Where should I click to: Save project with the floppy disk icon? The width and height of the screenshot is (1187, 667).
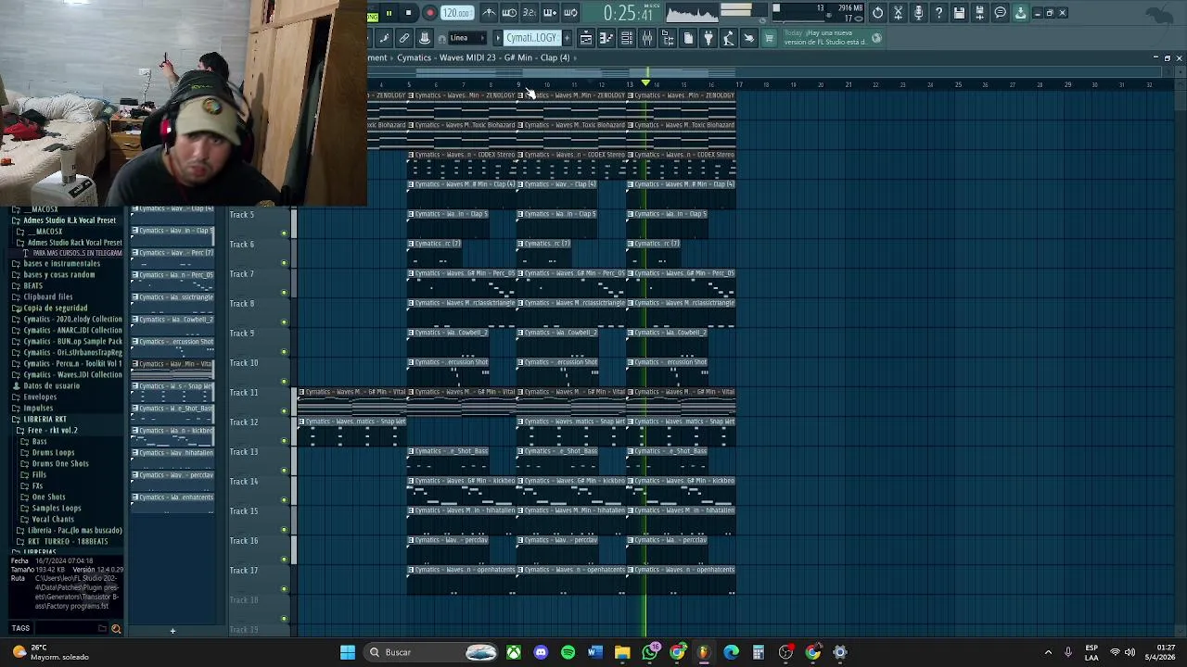pyautogui.click(x=959, y=13)
